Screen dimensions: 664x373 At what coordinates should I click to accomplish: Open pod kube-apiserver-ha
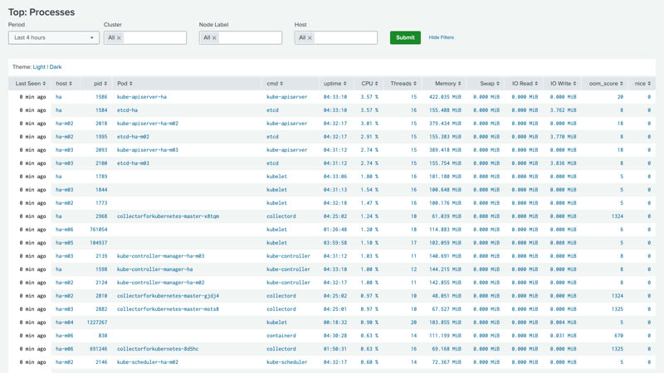pos(142,97)
